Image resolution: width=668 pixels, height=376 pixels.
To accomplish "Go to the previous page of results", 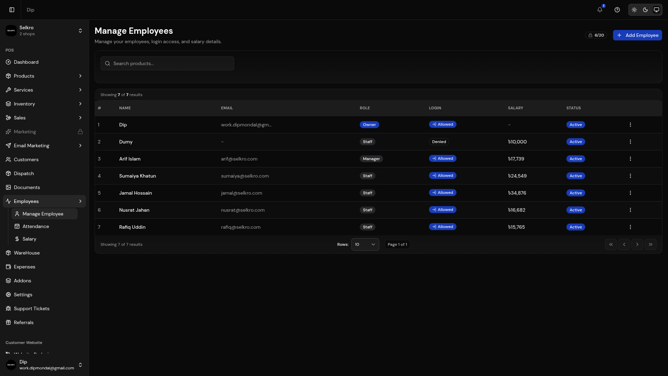I will tap(624, 244).
